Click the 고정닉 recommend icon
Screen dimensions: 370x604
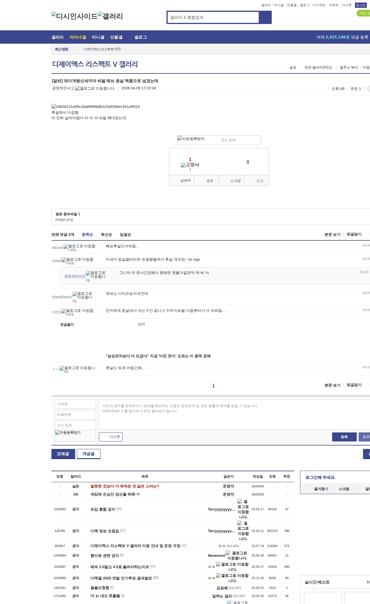point(190,165)
